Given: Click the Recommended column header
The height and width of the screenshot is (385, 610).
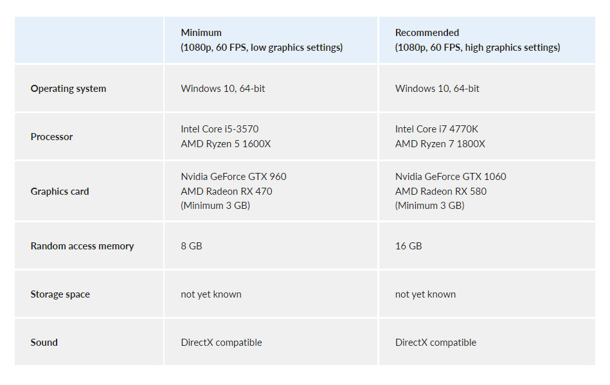Looking at the screenshot, I should [487, 40].
